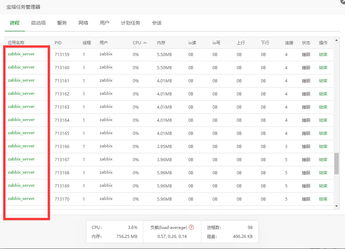Image resolution: width=345 pixels, height=249 pixels.
Task: Click the scrollbar up arrow
Action: tap(336, 40)
